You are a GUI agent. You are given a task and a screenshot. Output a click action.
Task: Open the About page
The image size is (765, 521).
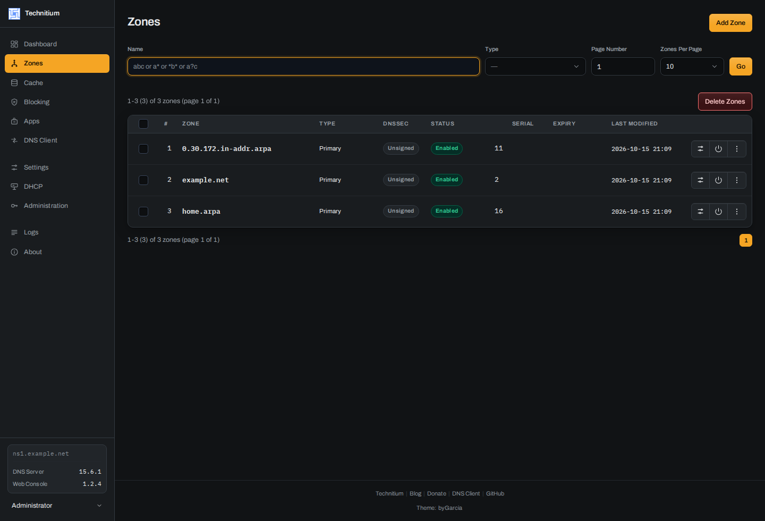pyautogui.click(x=57, y=252)
